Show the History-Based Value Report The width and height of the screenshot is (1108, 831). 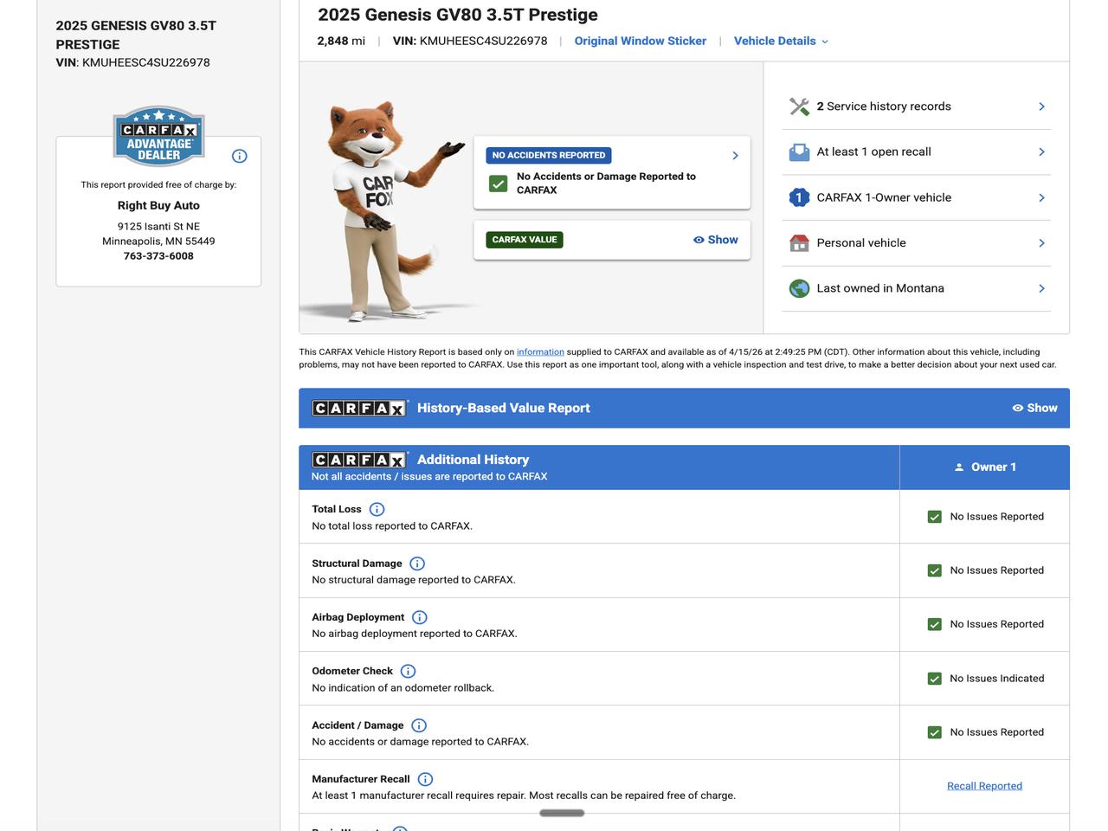pyautogui.click(x=1035, y=408)
